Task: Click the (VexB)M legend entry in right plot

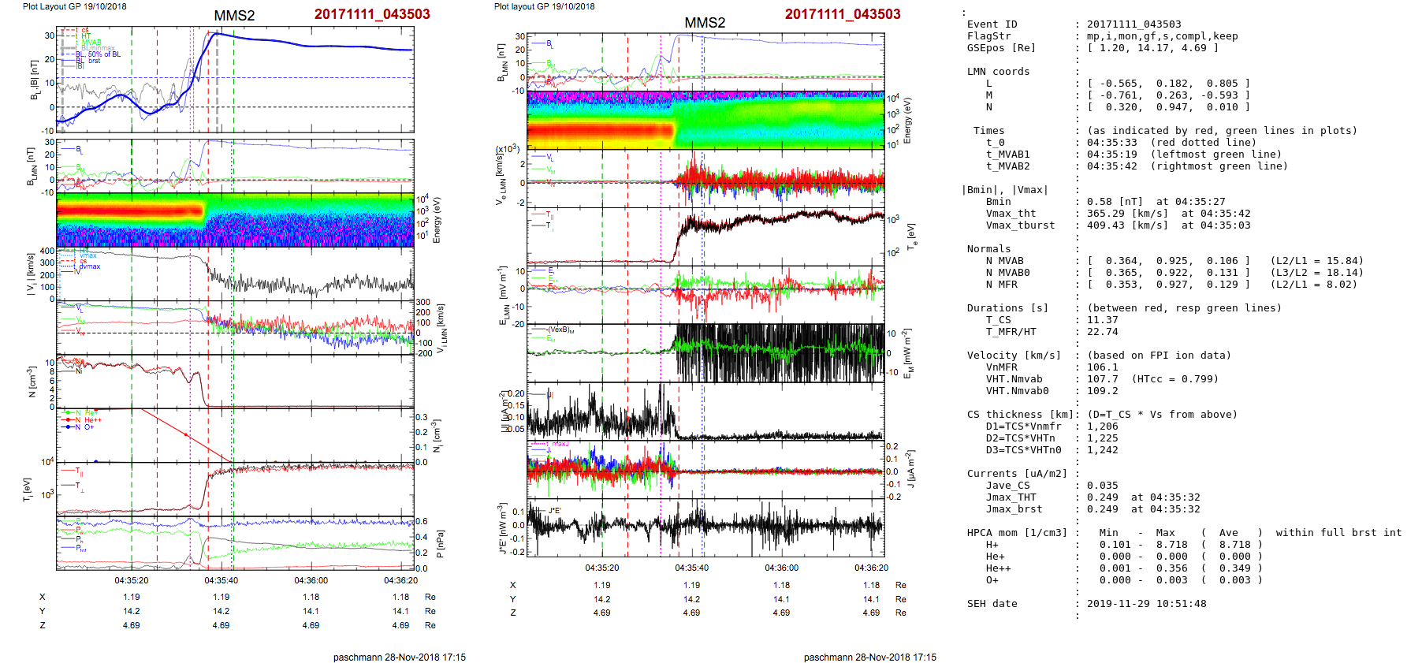Action: point(560,330)
